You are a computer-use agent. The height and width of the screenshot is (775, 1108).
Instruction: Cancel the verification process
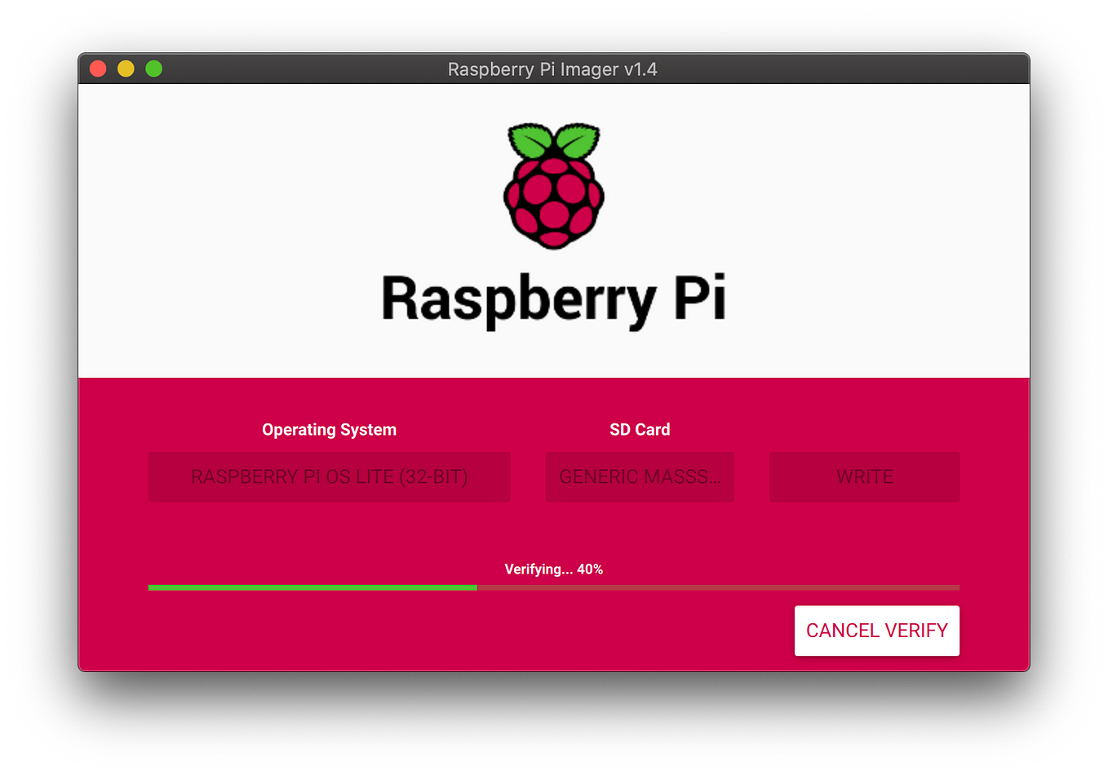click(876, 630)
